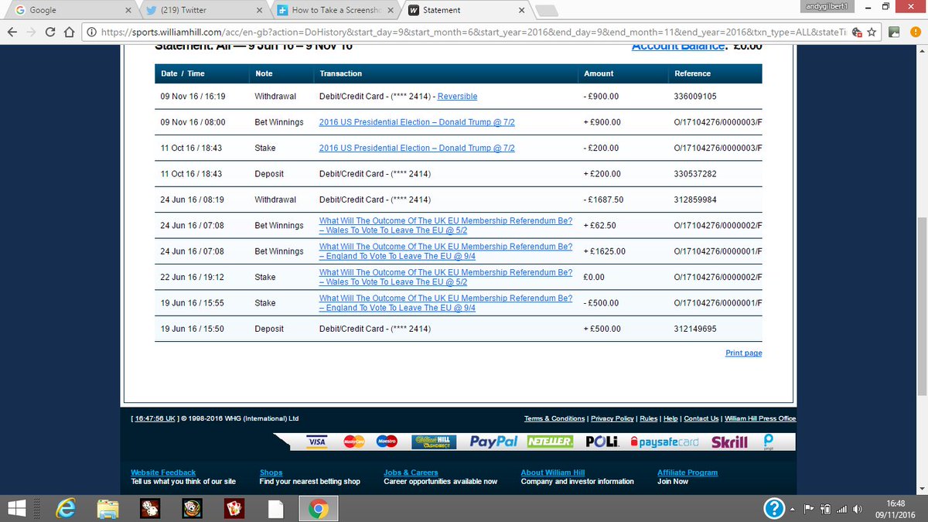Click the William Hill CashDirect logo
Viewport: 928px width, 522px height.
(433, 442)
